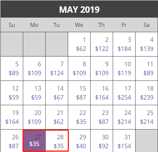Image resolution: width=158 pixels, height=152 pixels.
Task: Click May 19 at $164
Action: tap(12, 117)
